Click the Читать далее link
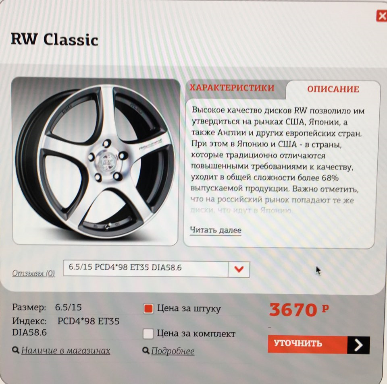The image size is (387, 384). [x=215, y=230]
